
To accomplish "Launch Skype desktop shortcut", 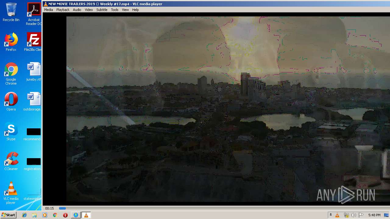I will click(x=11, y=131).
